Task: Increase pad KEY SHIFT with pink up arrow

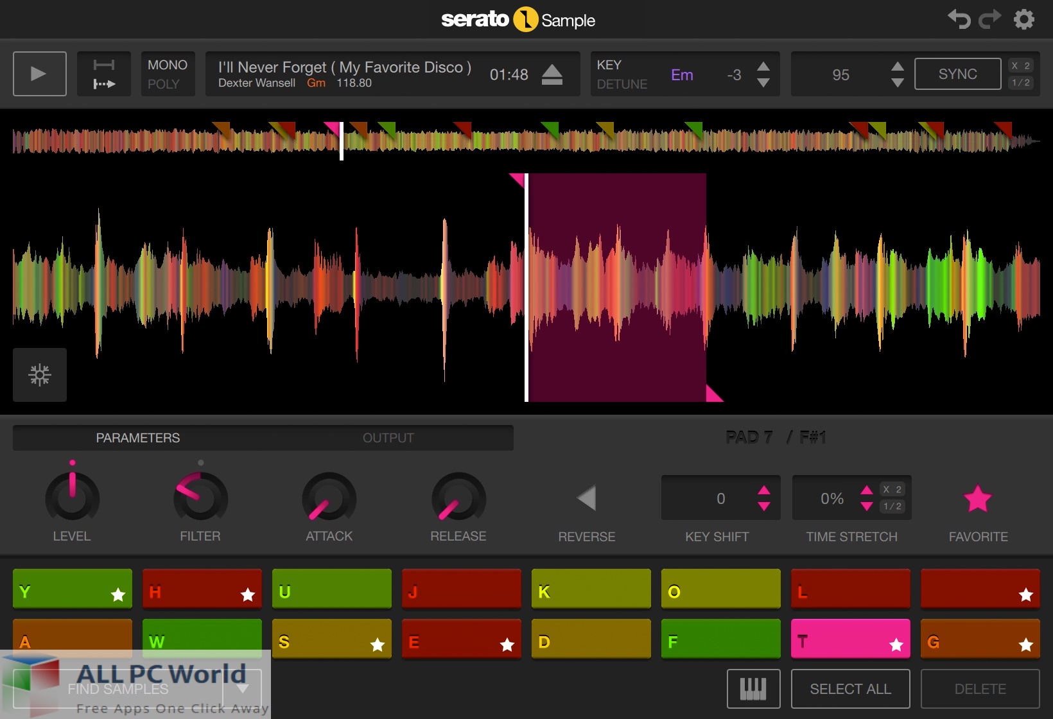Action: (x=764, y=490)
